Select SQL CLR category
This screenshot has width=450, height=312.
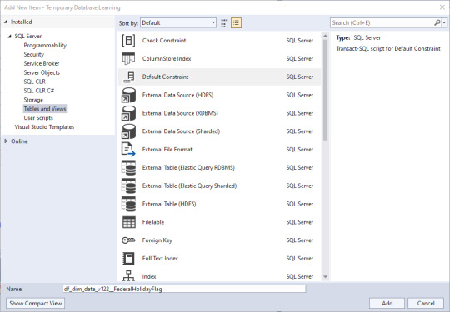click(x=35, y=82)
